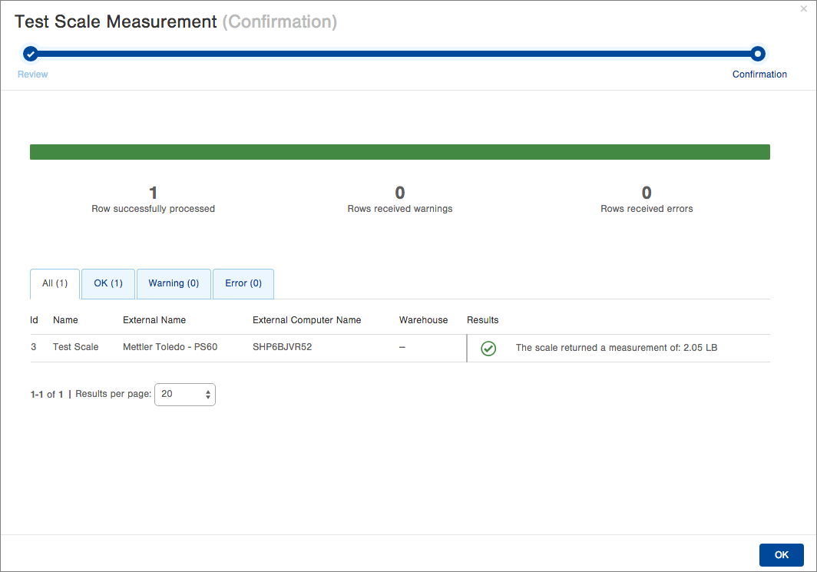Click the External Name column header

(154, 320)
